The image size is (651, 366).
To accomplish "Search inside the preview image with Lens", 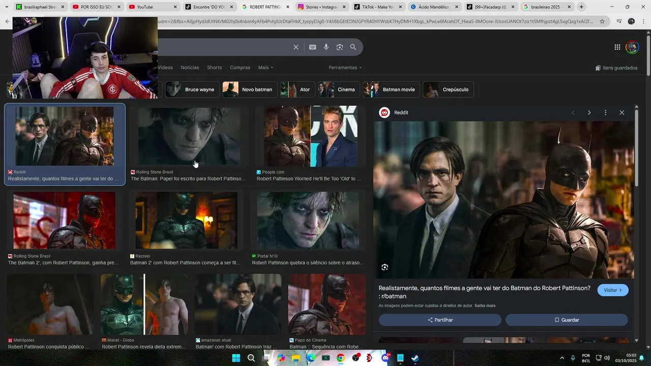I will point(385,267).
